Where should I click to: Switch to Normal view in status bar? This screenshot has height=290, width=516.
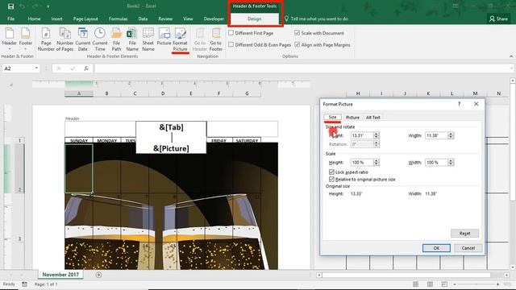[x=416, y=284]
